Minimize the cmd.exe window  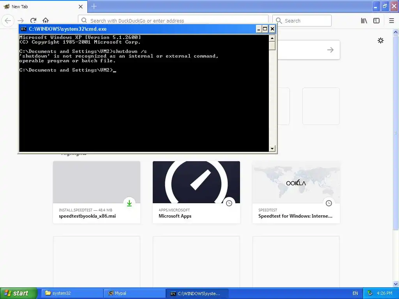[x=258, y=29]
